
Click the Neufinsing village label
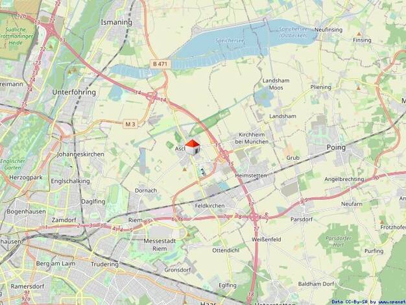click(x=328, y=30)
